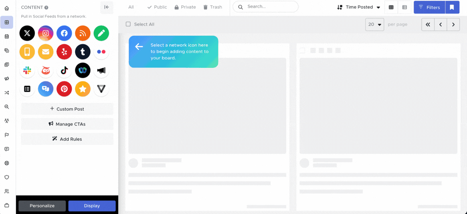Click the yellow star reviews icon

83,89
